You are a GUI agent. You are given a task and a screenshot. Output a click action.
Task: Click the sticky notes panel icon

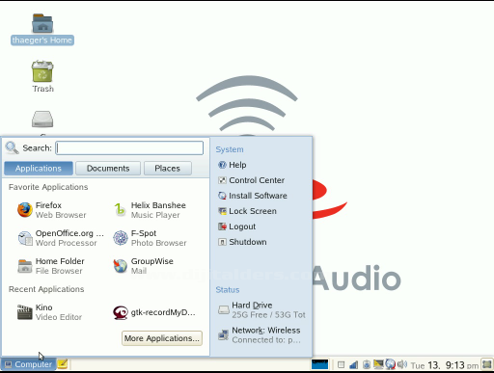tap(63, 364)
